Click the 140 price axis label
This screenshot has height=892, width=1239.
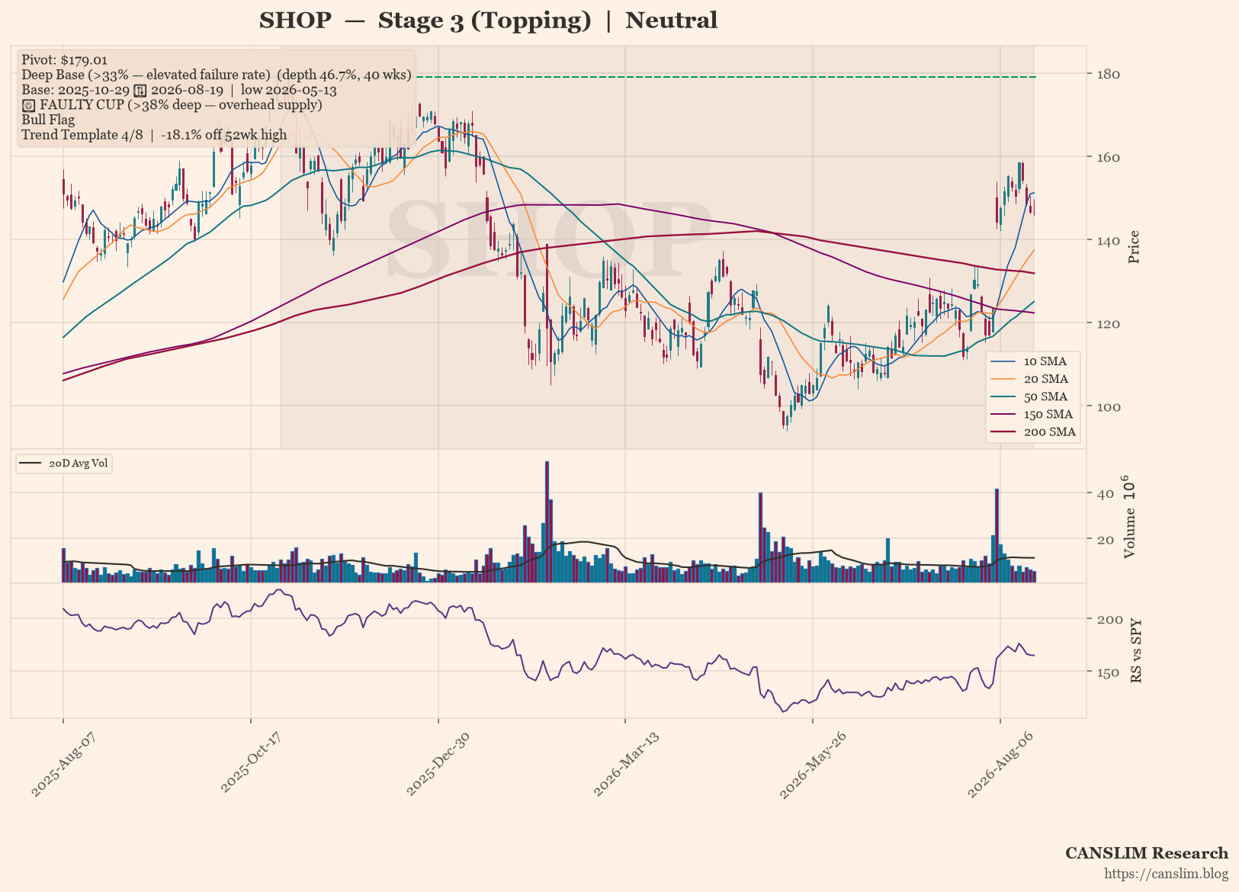pos(1109,240)
